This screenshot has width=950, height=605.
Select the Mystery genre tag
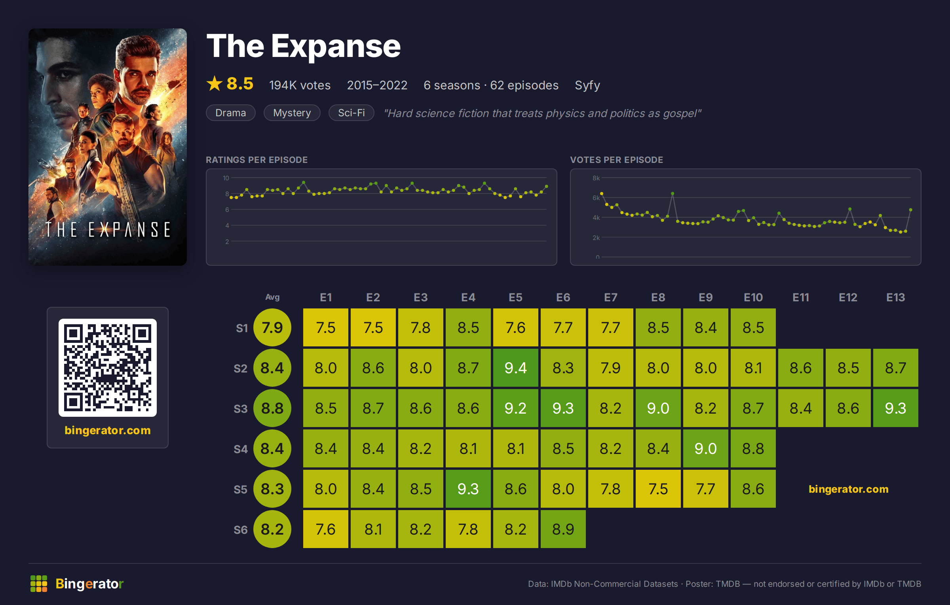tap(292, 113)
